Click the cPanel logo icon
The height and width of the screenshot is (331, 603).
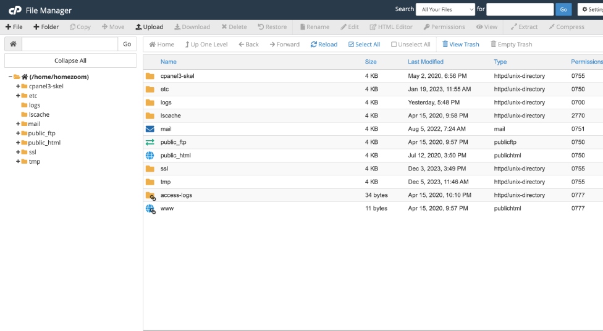click(15, 10)
